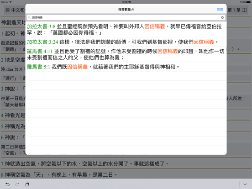Screen dimensions: 252x189
Task: Tap verse 1 起初 in background page
Action: (13, 33)
